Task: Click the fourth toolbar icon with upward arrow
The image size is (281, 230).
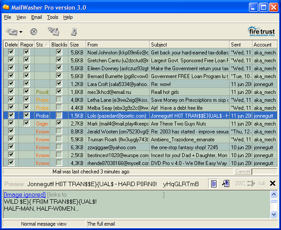Action: 74,32
